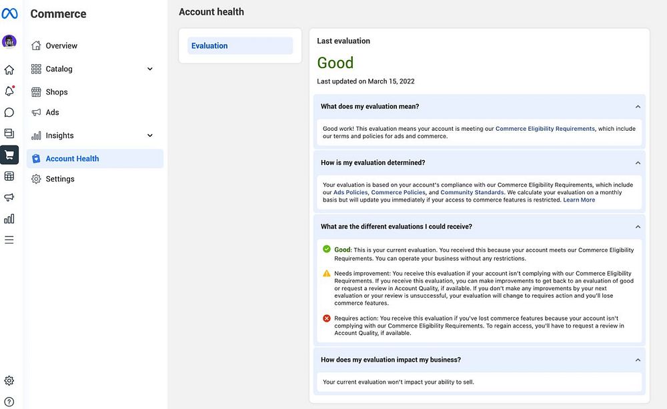
Task: Click the Shops storefront icon
Action: tap(36, 92)
